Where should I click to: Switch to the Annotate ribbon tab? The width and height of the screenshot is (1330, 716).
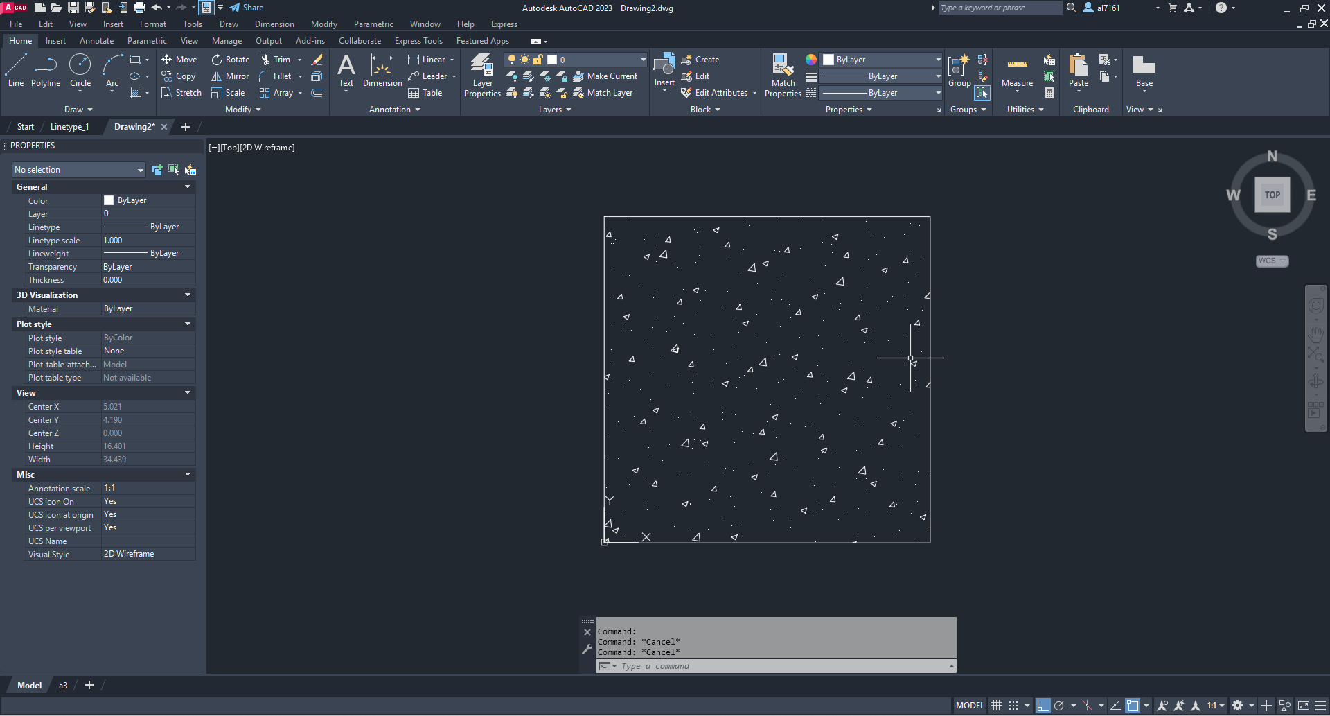(x=96, y=41)
